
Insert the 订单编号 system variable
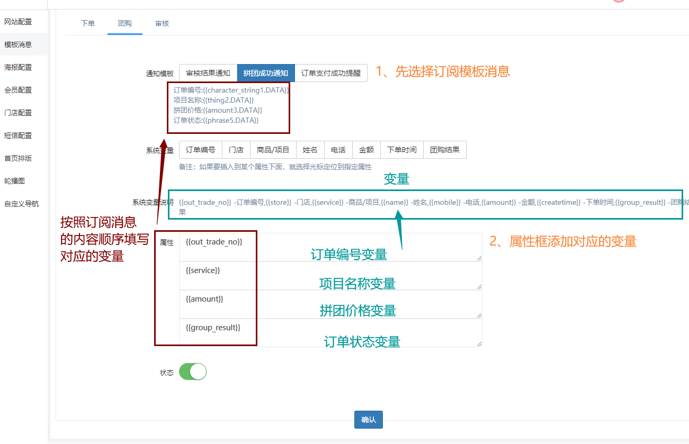tap(201, 150)
